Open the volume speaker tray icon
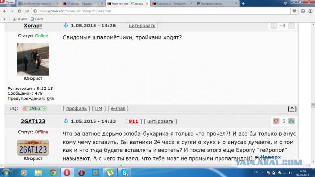Screen dimensions: 315x177 291,173
